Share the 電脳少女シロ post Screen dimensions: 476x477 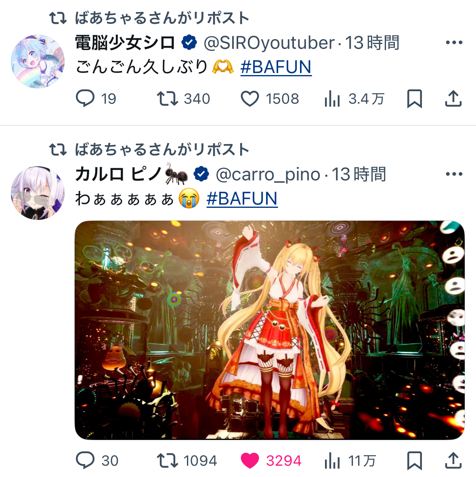(x=453, y=98)
